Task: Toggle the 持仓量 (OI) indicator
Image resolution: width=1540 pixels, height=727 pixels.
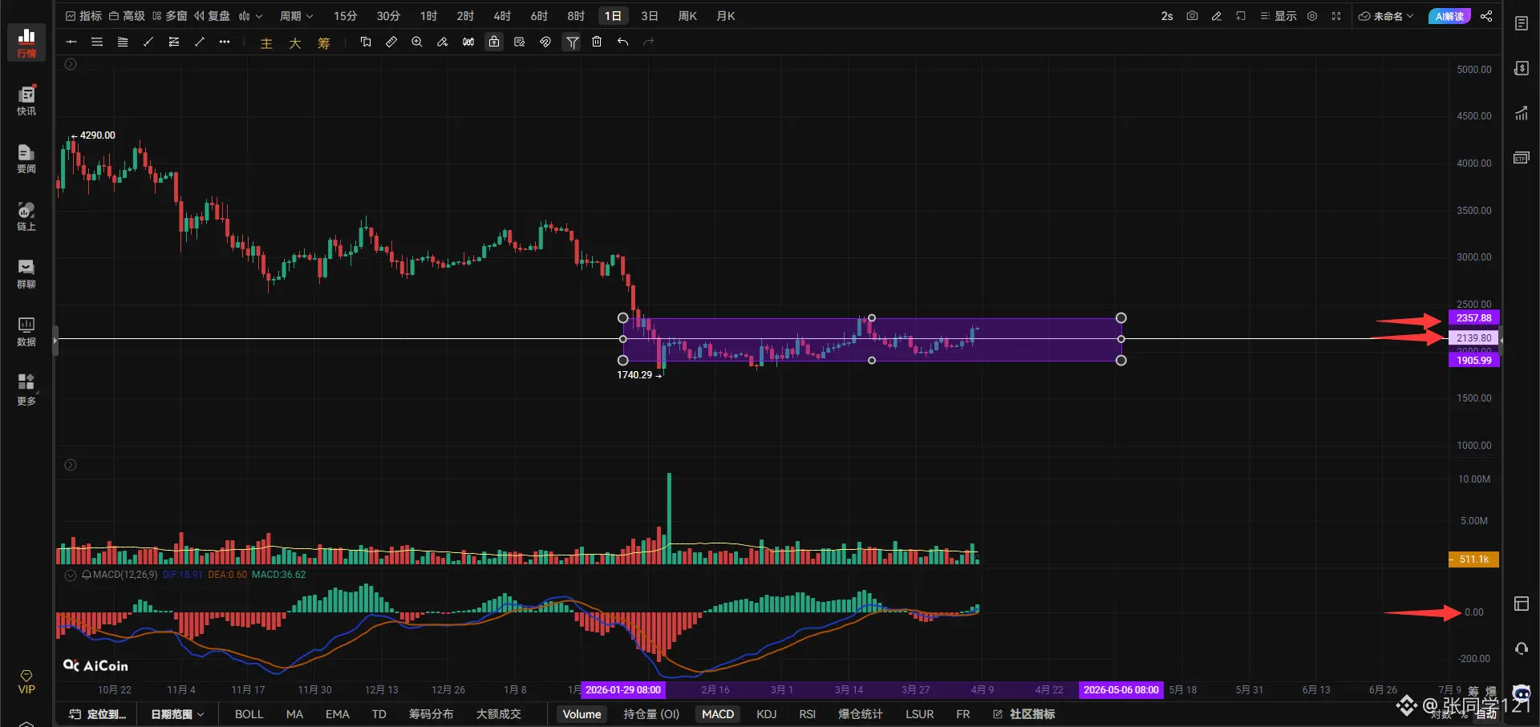Action: click(x=651, y=714)
